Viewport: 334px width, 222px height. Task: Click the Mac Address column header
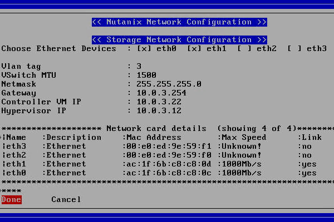point(154,138)
